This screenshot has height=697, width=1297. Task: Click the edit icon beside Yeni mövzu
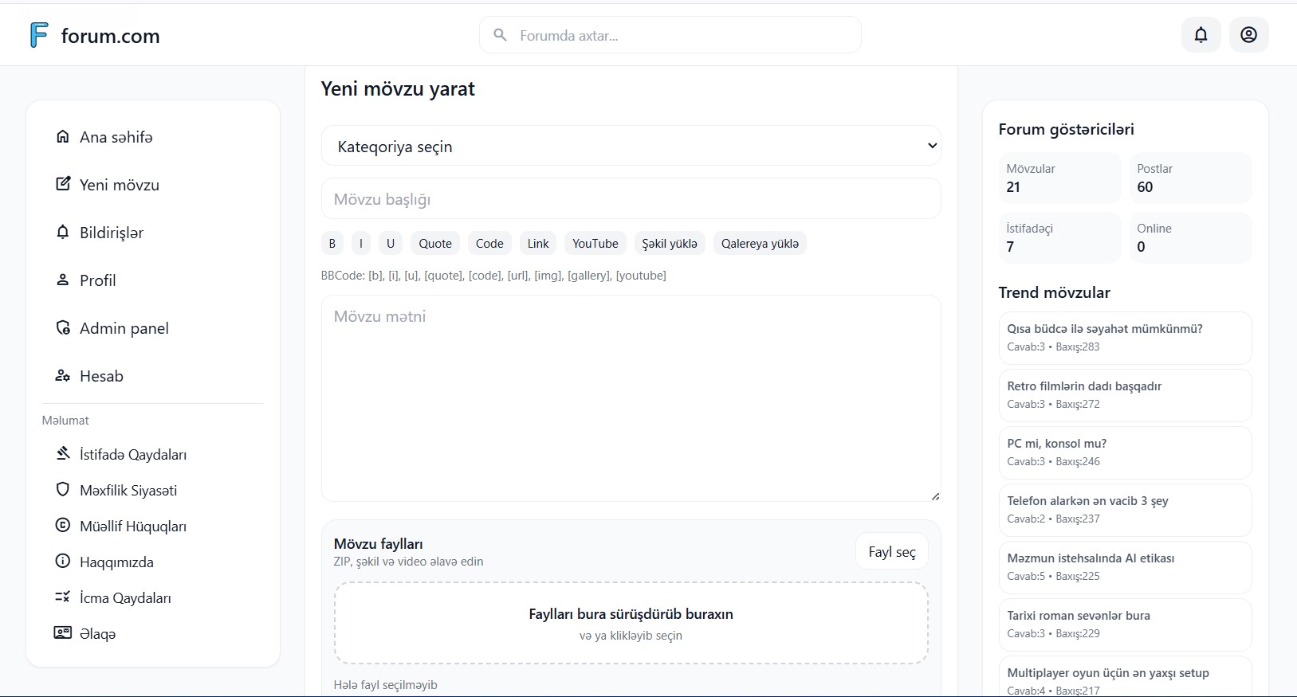[x=63, y=185]
